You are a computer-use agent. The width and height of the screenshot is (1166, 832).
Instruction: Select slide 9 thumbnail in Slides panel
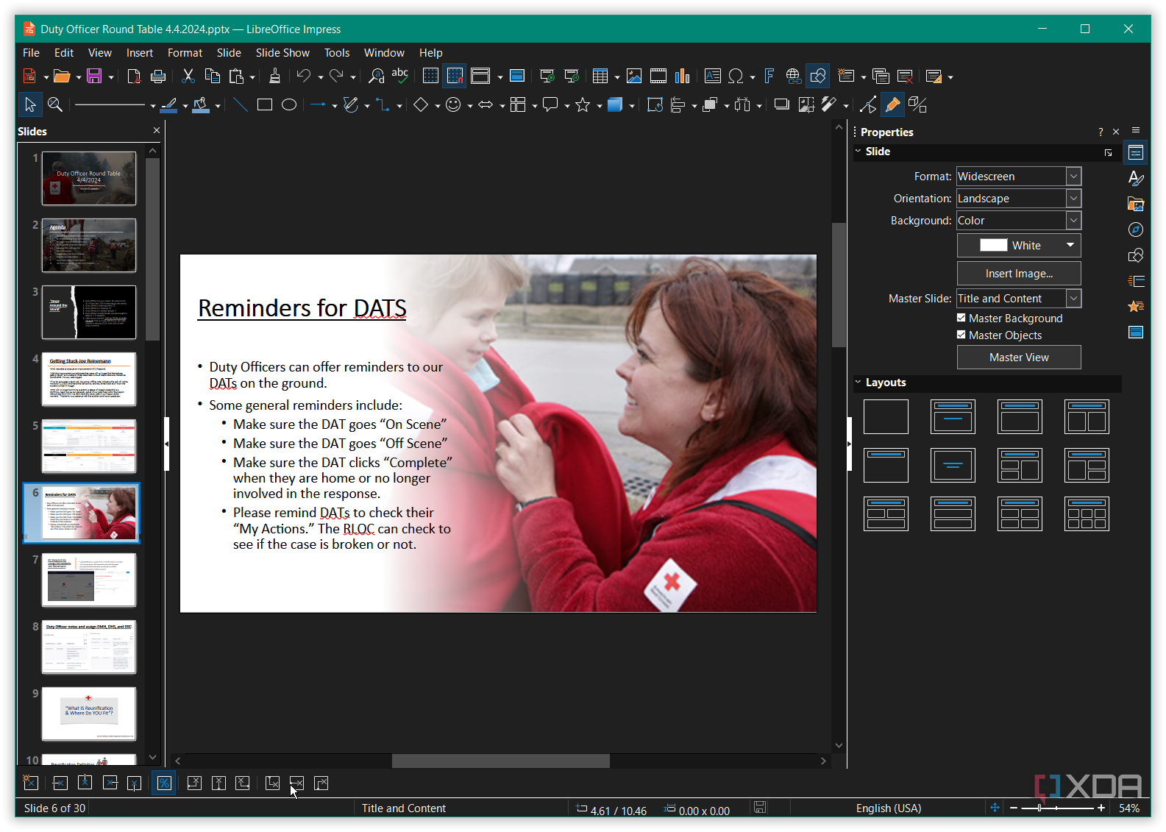[89, 714]
